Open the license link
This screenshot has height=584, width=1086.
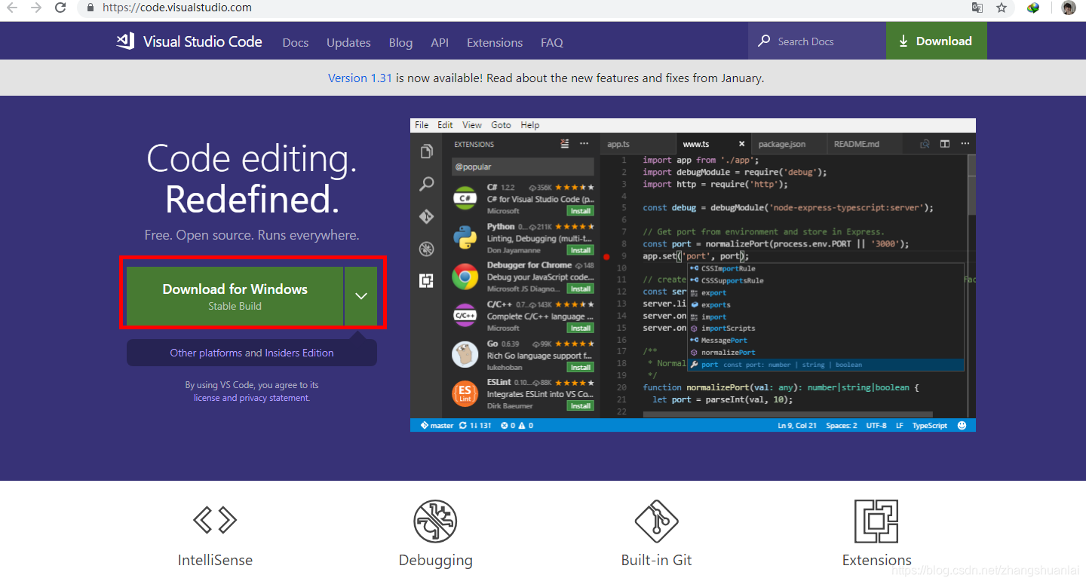tap(207, 398)
